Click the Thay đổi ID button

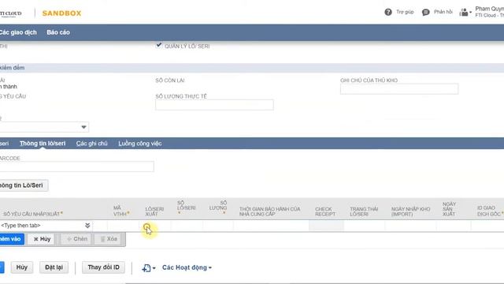pos(103,267)
